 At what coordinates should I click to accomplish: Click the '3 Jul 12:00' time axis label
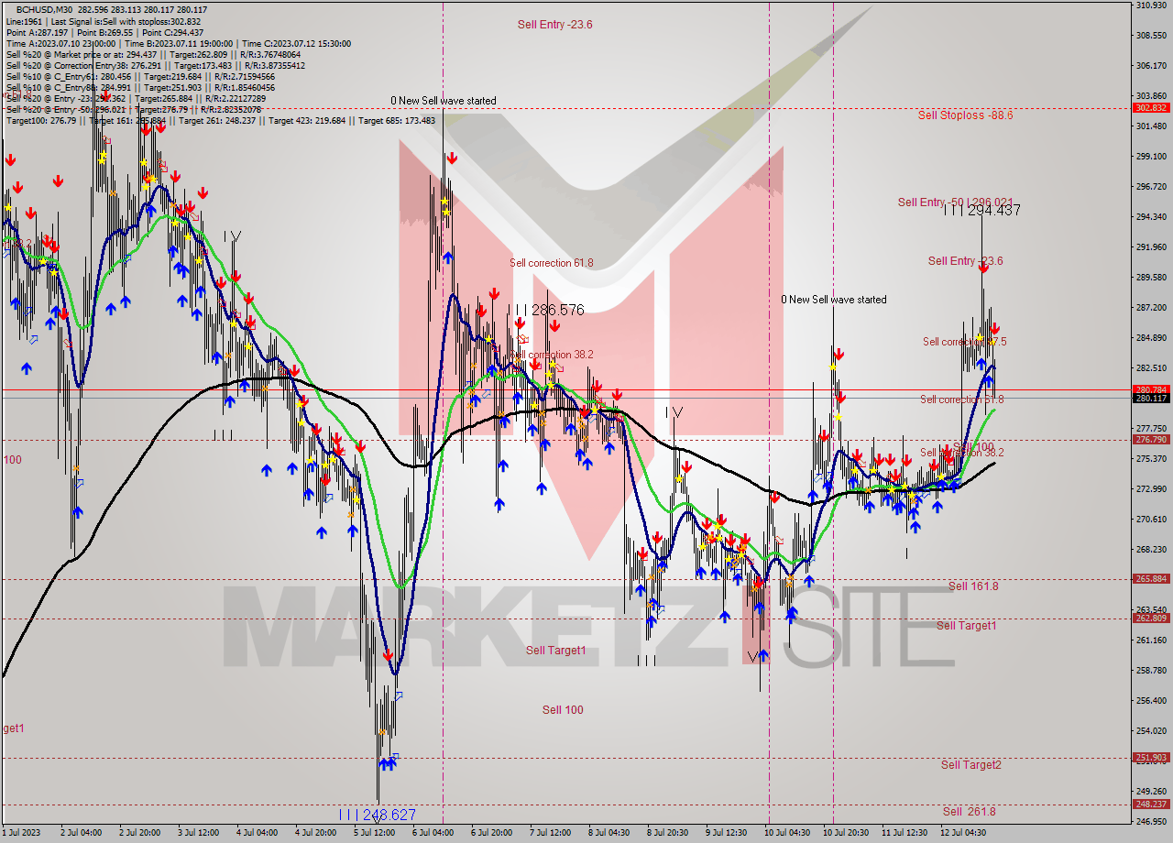(198, 834)
